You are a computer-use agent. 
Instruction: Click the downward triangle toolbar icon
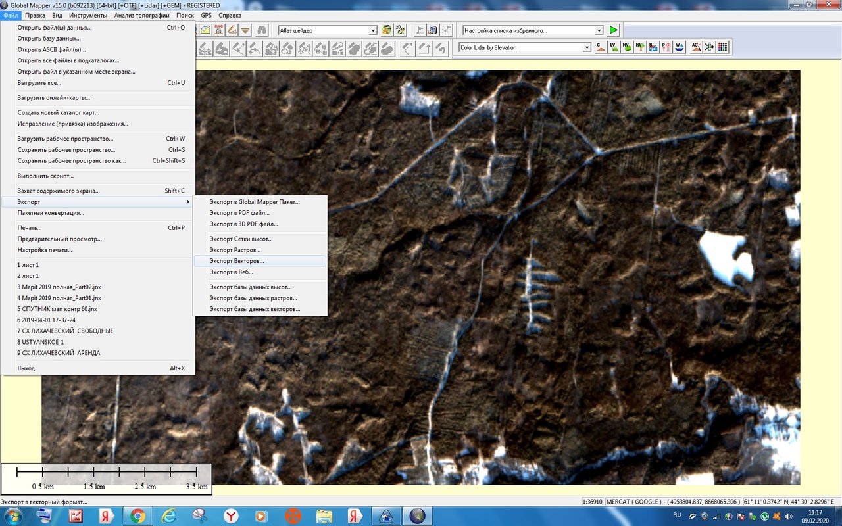[245, 30]
